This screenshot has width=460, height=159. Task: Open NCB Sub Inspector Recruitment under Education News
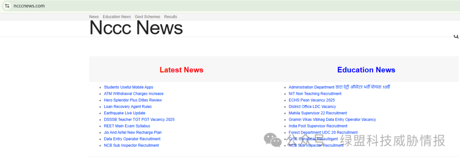[x=316, y=145]
